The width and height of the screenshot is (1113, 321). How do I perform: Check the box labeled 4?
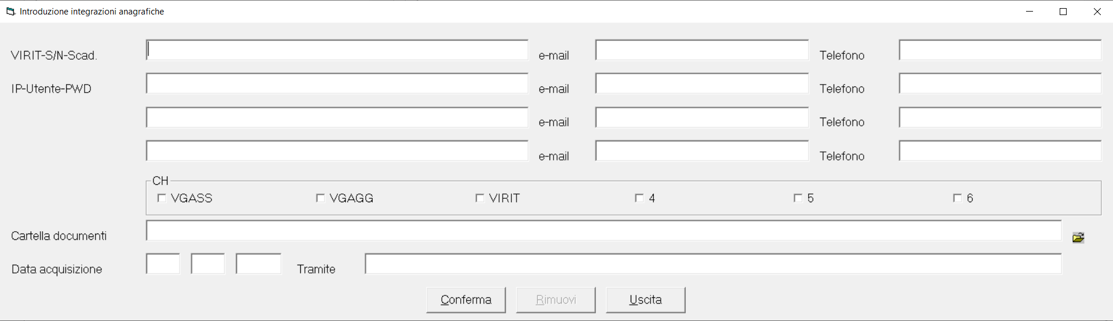tap(639, 198)
